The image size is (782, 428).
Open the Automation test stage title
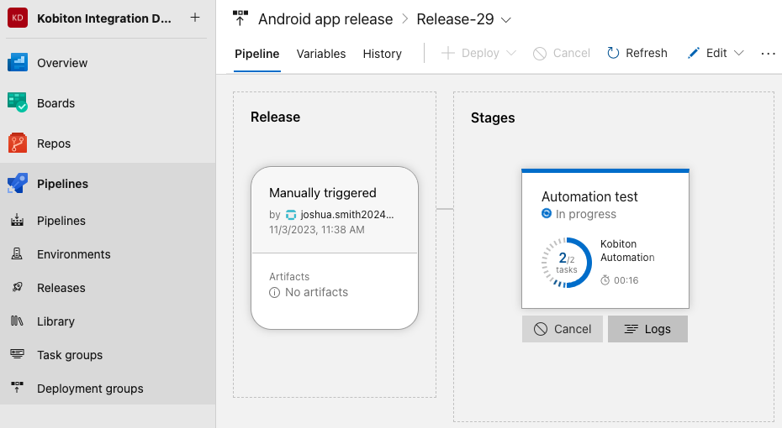[589, 196]
